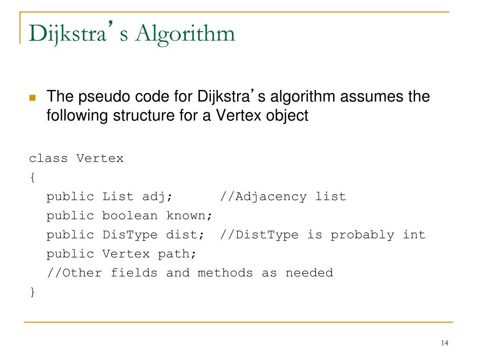This screenshot has width=477, height=358.
Task: Click '//DistType is probably int' comment
Action: click(322, 235)
